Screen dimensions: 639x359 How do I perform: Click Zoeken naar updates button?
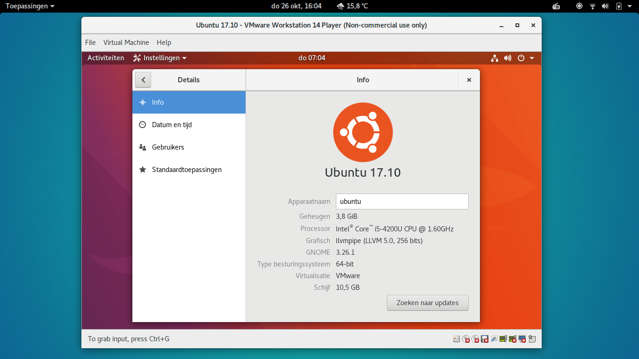point(428,303)
